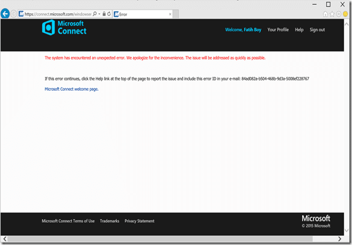Click the horizontal scrollbar thumb
The height and width of the screenshot is (245, 352).
160,239
